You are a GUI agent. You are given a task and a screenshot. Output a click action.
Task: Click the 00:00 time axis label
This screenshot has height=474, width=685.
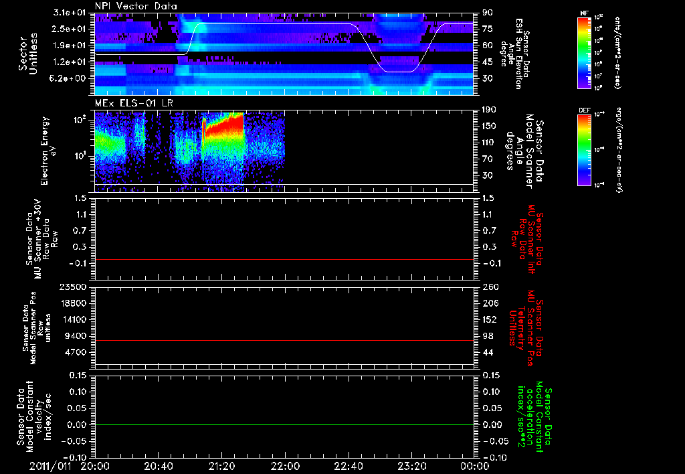point(475,466)
